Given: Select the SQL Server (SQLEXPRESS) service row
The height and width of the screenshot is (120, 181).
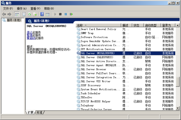Looking at the screenshot, I should (x=126, y=57).
